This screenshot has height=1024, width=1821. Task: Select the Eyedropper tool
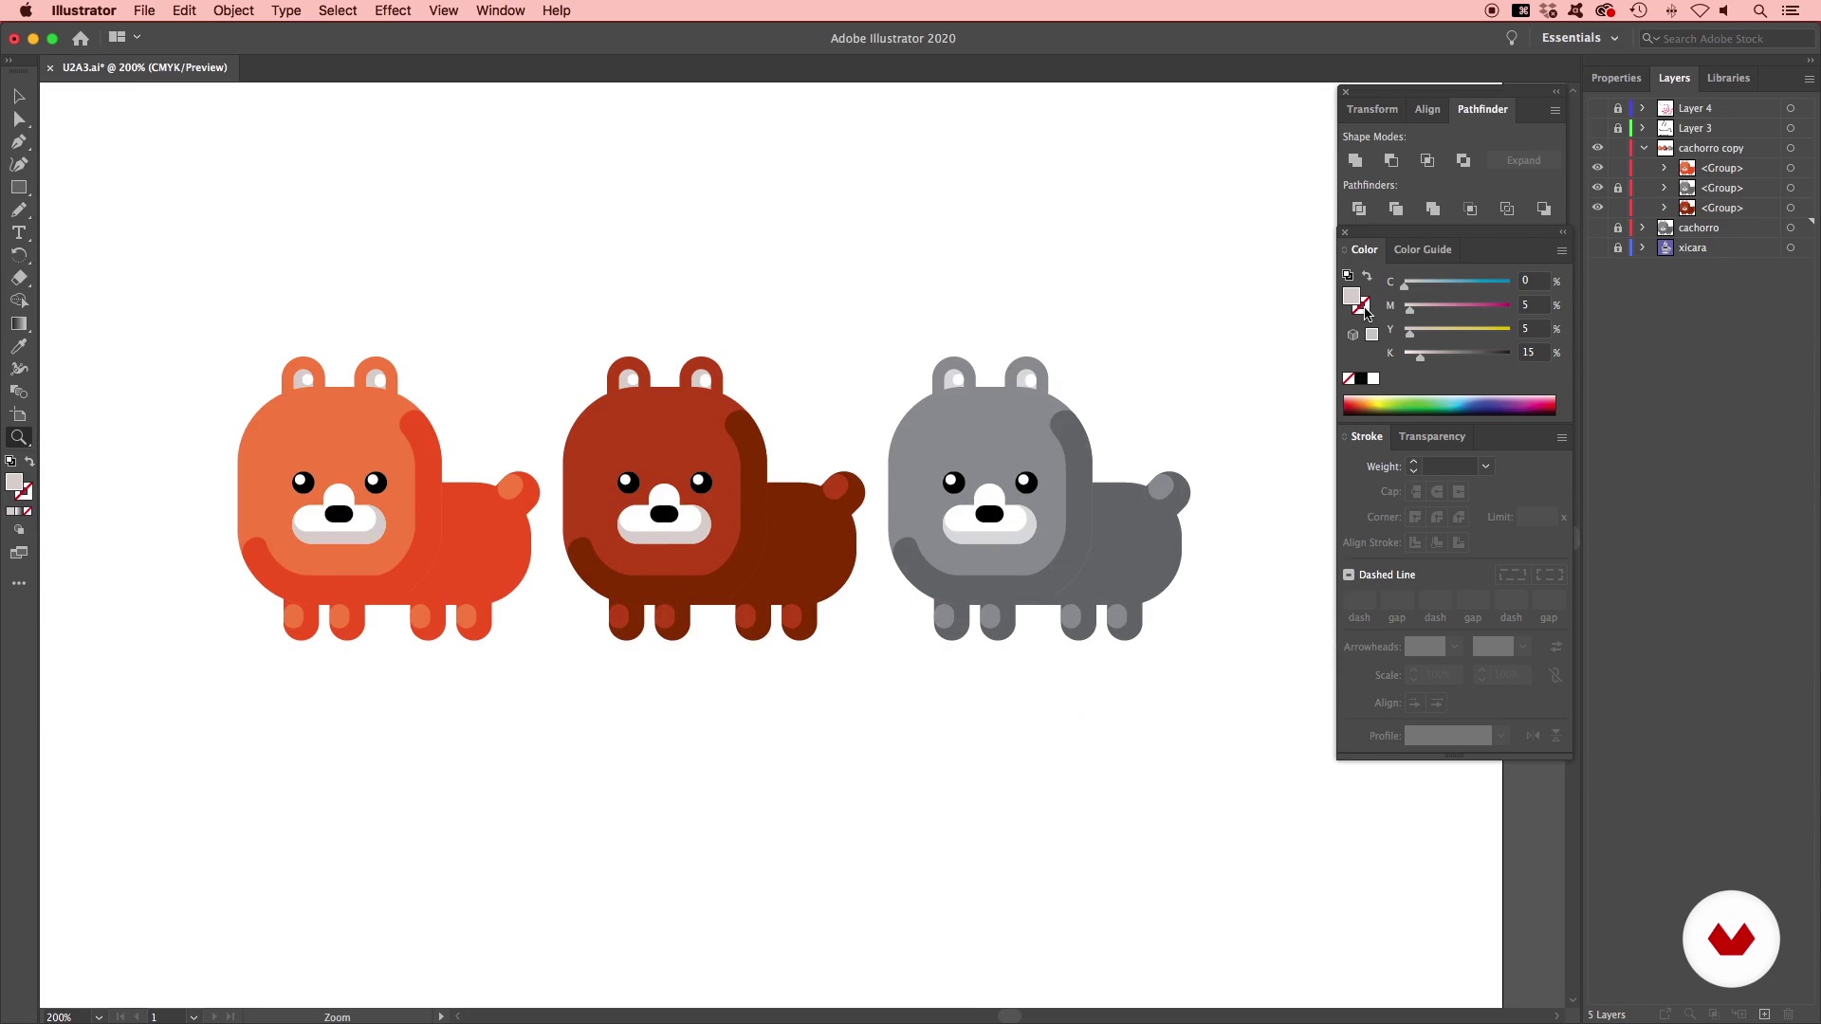point(18,346)
